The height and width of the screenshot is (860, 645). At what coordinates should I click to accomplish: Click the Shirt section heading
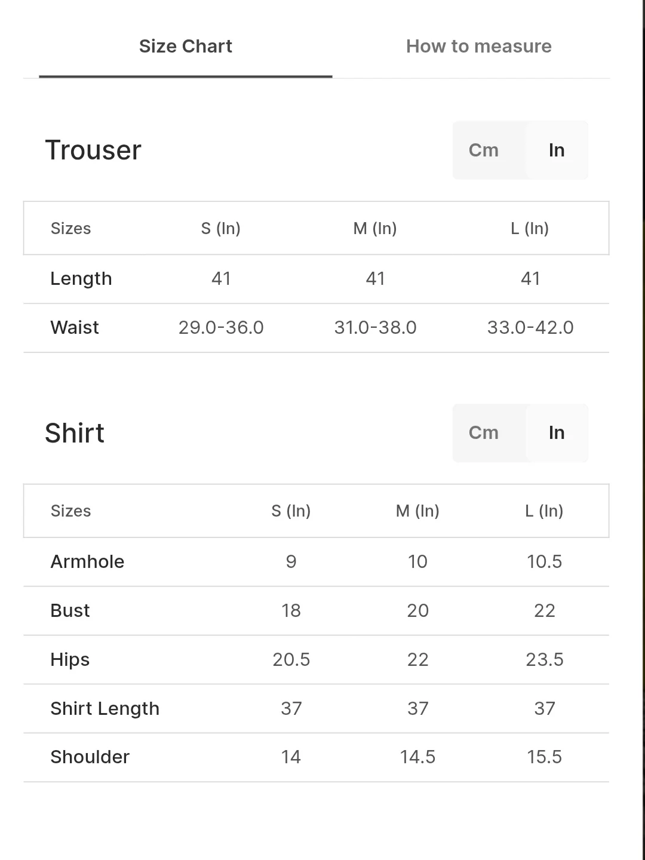[75, 433]
